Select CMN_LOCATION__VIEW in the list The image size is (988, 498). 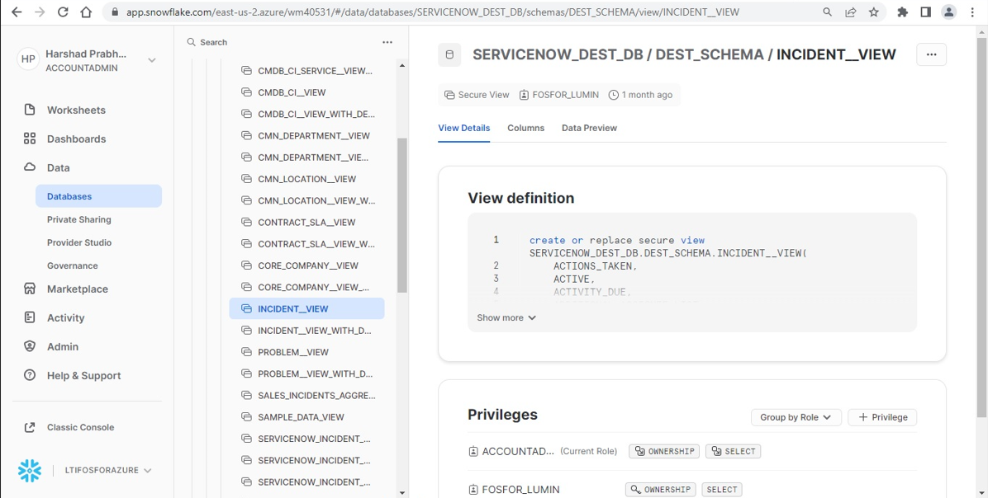306,179
